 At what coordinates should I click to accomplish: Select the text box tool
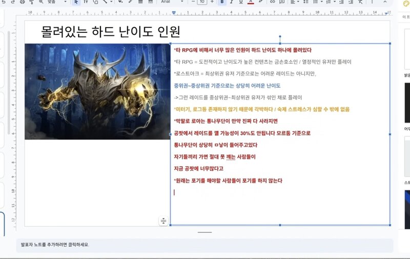(86, 2)
